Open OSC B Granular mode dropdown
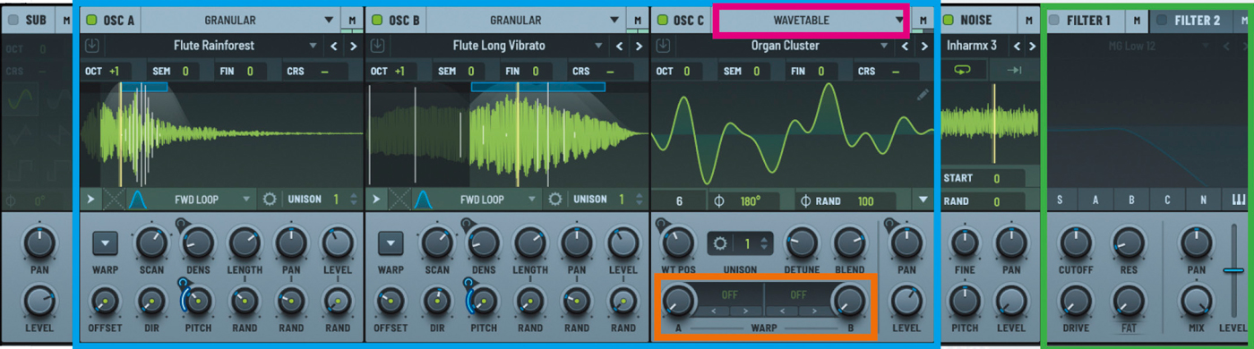This screenshot has width=1254, height=349. 526,20
